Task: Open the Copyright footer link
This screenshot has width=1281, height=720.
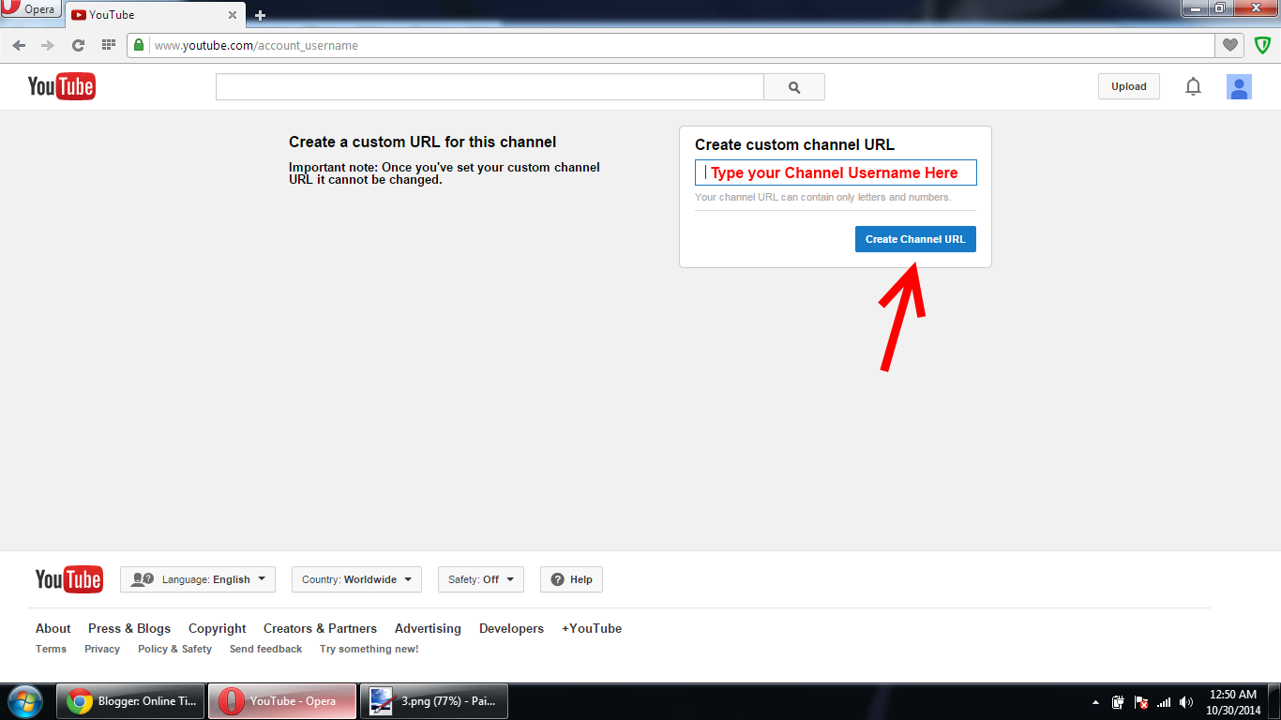Action: point(217,628)
